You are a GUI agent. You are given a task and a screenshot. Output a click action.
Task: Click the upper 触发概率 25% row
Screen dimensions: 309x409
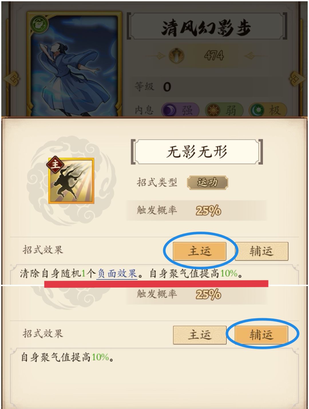197,211
